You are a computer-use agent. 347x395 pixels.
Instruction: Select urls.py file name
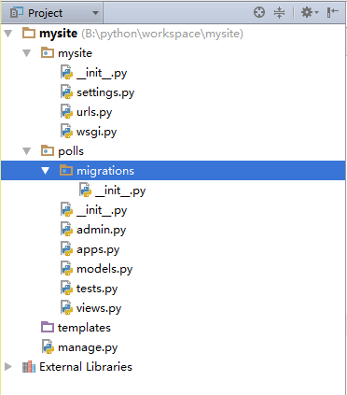point(94,112)
